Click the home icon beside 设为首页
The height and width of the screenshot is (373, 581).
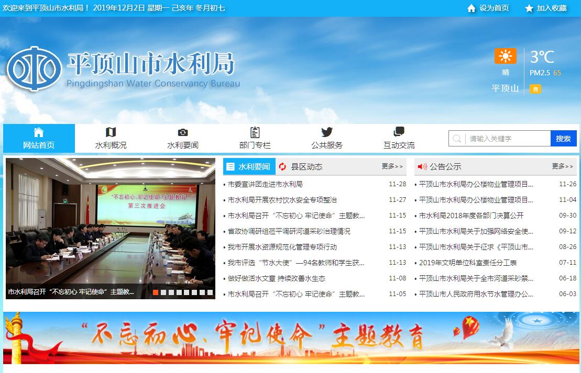471,8
